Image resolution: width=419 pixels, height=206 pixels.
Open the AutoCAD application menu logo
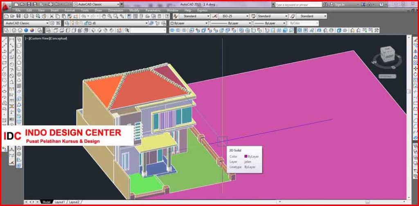pos(6,6)
